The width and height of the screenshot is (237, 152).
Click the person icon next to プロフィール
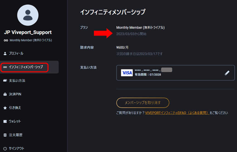coord(5,53)
